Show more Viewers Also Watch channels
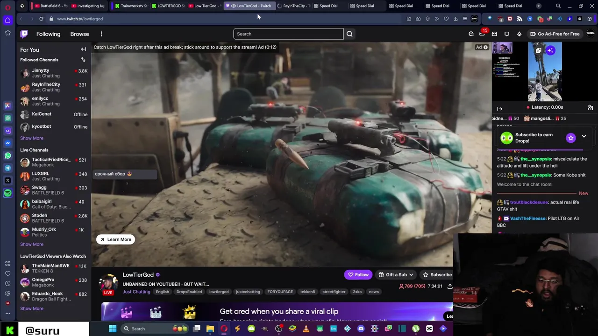The image size is (598, 336). coord(32,308)
